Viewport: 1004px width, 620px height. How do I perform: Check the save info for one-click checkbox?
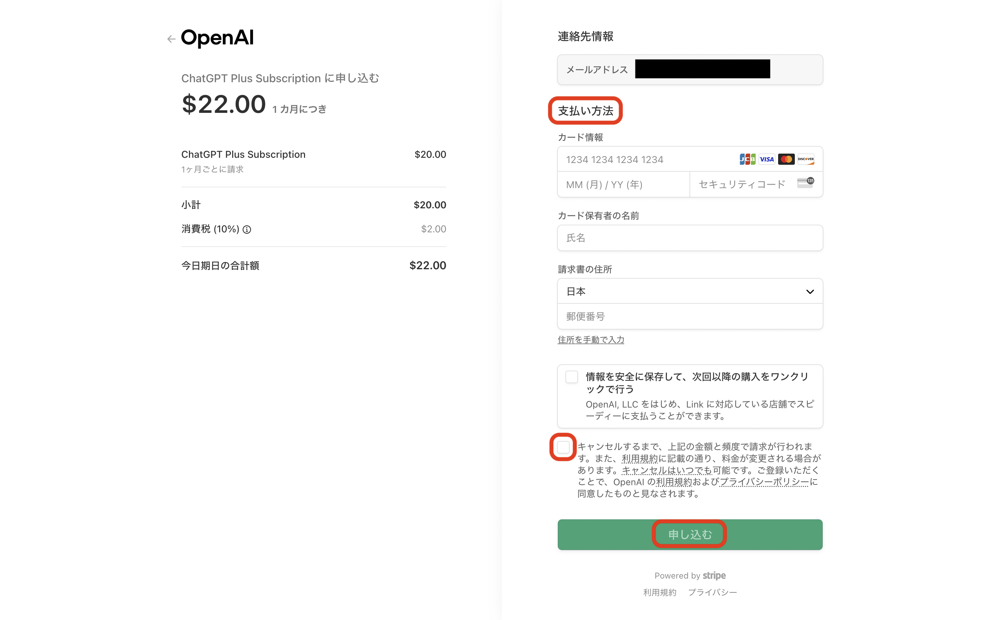coord(571,377)
